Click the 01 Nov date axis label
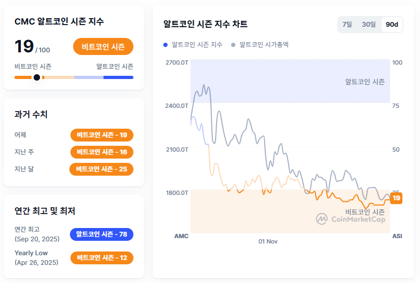 tap(268, 241)
